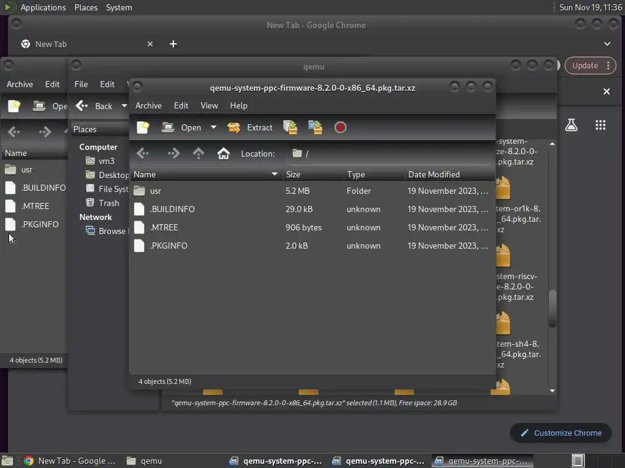This screenshot has height=468, width=625.
Task: Click the Customize Chrome button
Action: 561,433
